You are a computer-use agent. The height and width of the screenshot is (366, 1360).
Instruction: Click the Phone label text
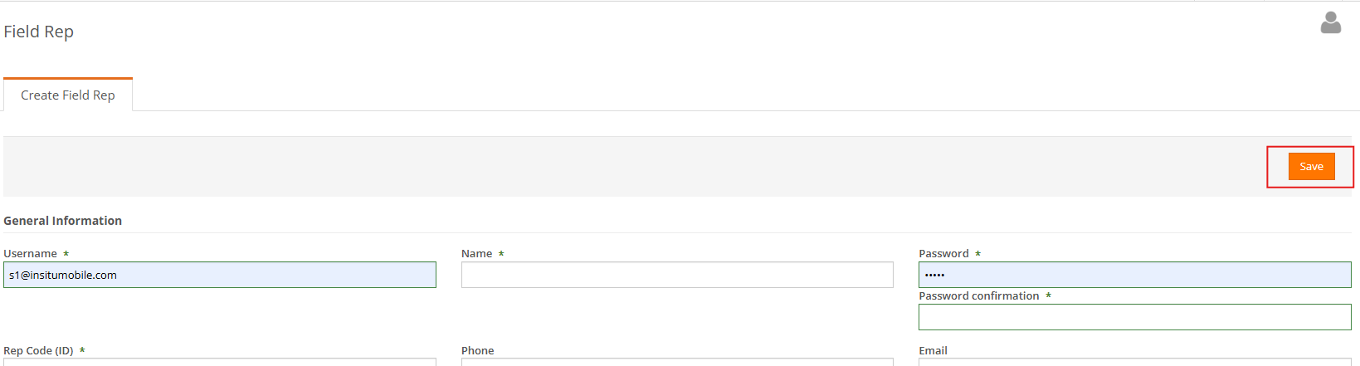(477, 350)
